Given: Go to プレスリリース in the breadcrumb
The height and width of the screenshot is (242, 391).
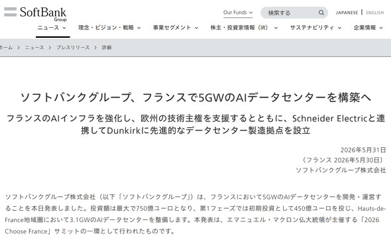Looking at the screenshot, I should click(x=73, y=47).
